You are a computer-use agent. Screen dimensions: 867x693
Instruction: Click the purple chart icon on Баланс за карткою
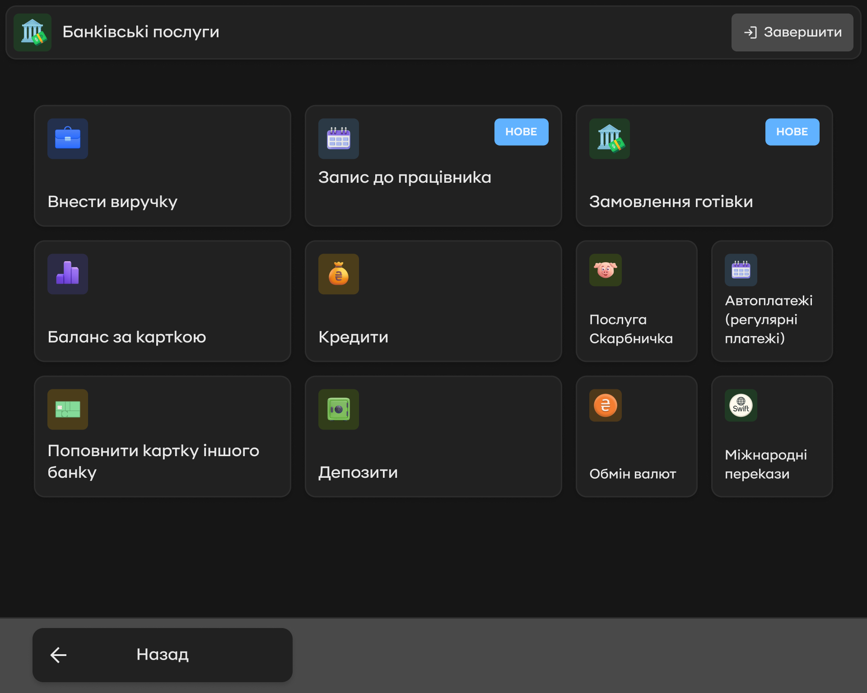(68, 274)
